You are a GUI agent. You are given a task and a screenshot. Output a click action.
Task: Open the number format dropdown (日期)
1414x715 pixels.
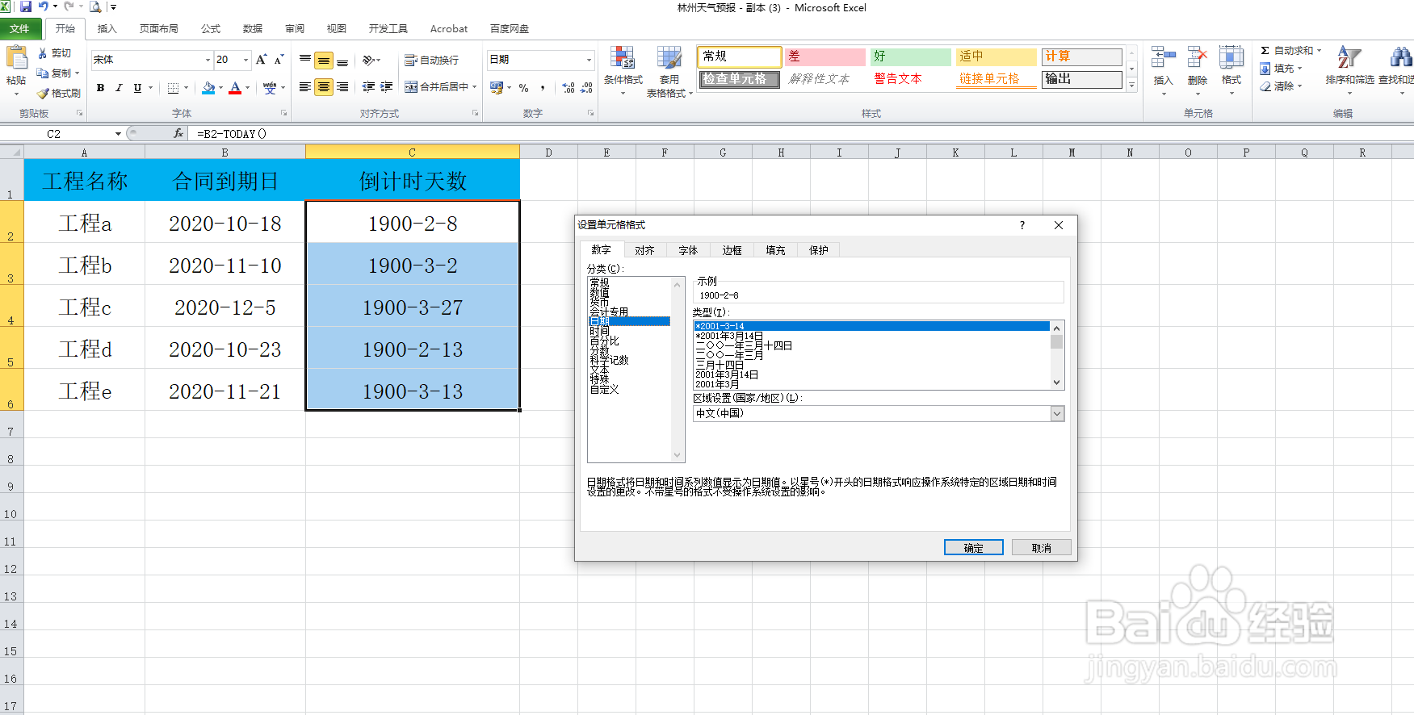[x=589, y=60]
